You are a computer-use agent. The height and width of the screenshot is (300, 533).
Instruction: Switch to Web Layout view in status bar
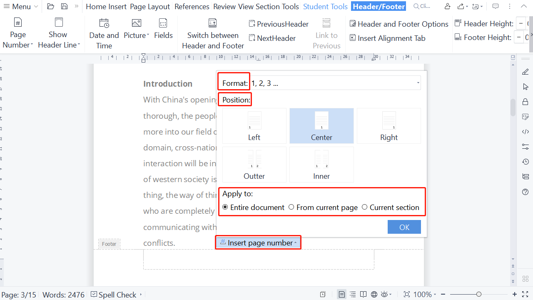point(374,295)
